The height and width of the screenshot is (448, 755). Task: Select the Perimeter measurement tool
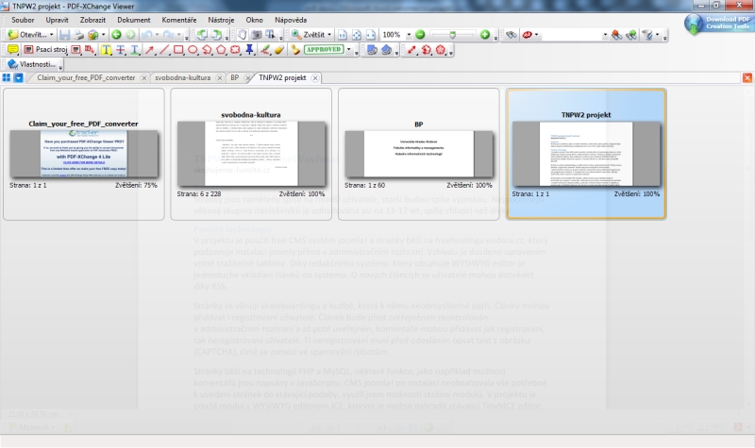427,50
